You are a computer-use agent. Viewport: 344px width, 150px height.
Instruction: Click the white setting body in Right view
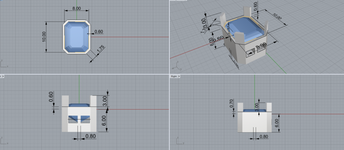pos(254,122)
